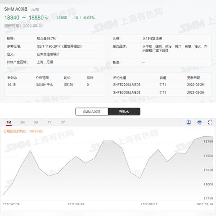The image size is (216, 216).
Task: Click the 铝含量99.7% specification value
Action: [46, 39]
